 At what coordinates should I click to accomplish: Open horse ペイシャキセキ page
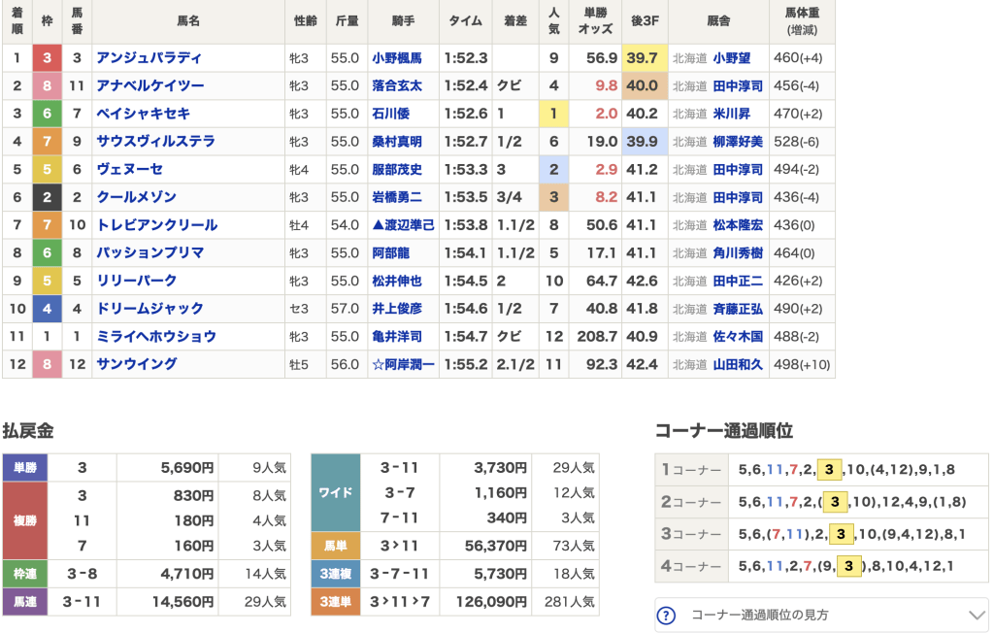(x=144, y=114)
